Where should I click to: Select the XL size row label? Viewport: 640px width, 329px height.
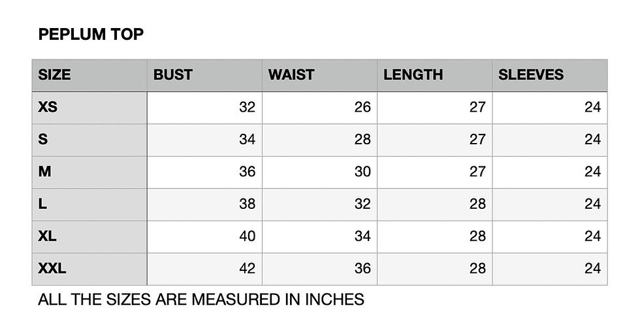[x=47, y=236]
